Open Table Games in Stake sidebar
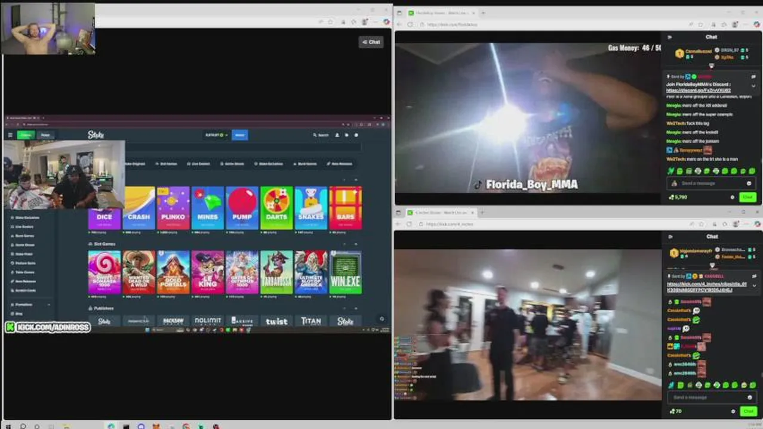 pyautogui.click(x=24, y=272)
